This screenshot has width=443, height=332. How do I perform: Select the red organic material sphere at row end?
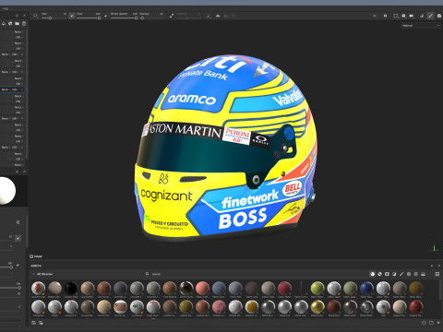coord(416,307)
